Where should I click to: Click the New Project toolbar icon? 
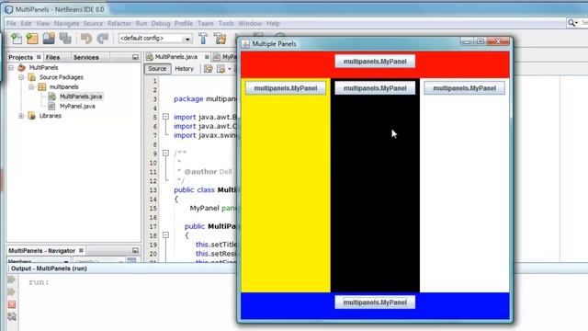(32, 39)
